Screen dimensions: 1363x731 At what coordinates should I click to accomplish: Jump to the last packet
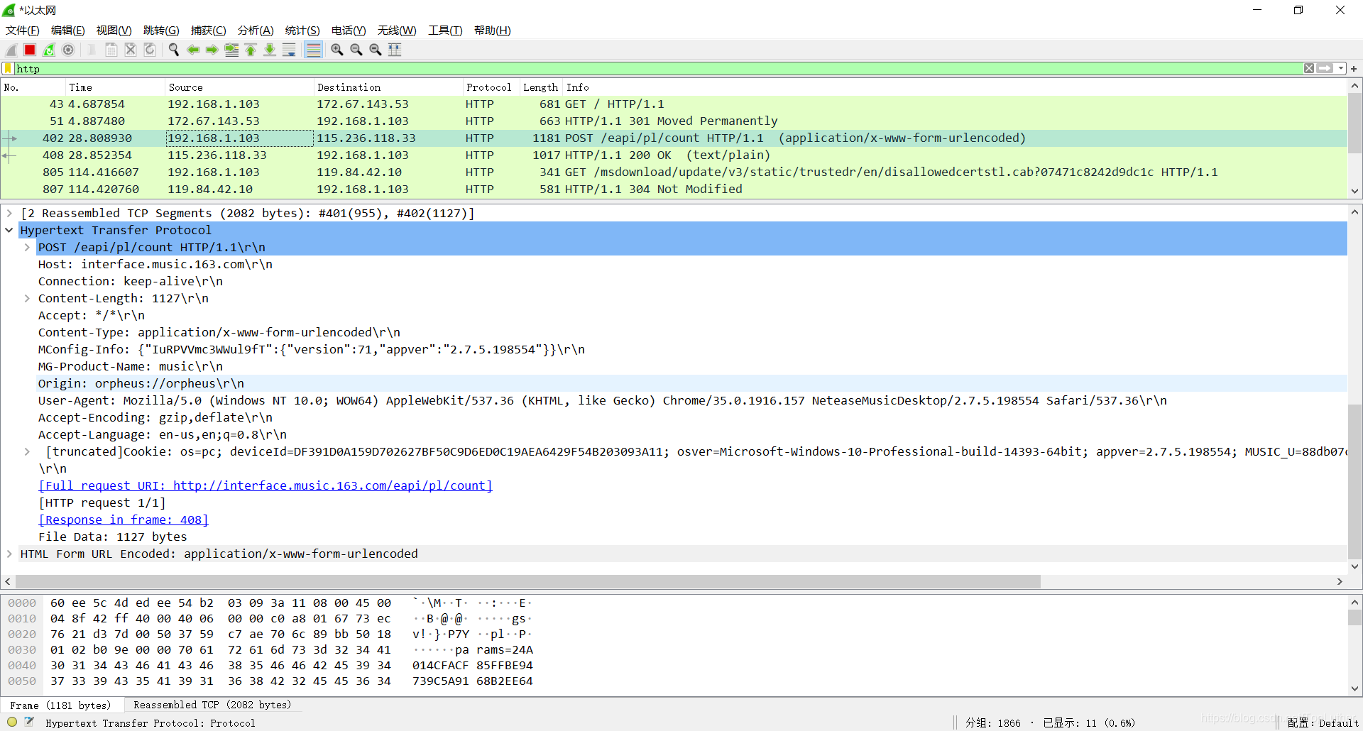(x=270, y=50)
